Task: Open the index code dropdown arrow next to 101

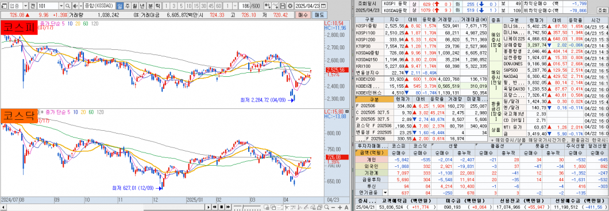Action: click(x=61, y=6)
